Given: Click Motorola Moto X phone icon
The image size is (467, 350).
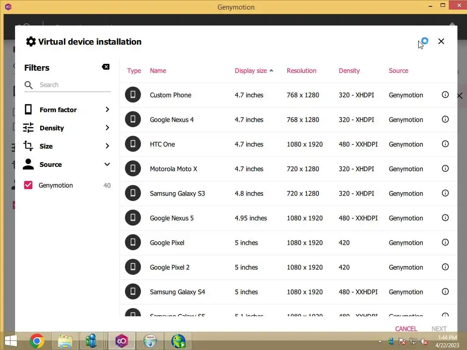Looking at the screenshot, I should (133, 169).
